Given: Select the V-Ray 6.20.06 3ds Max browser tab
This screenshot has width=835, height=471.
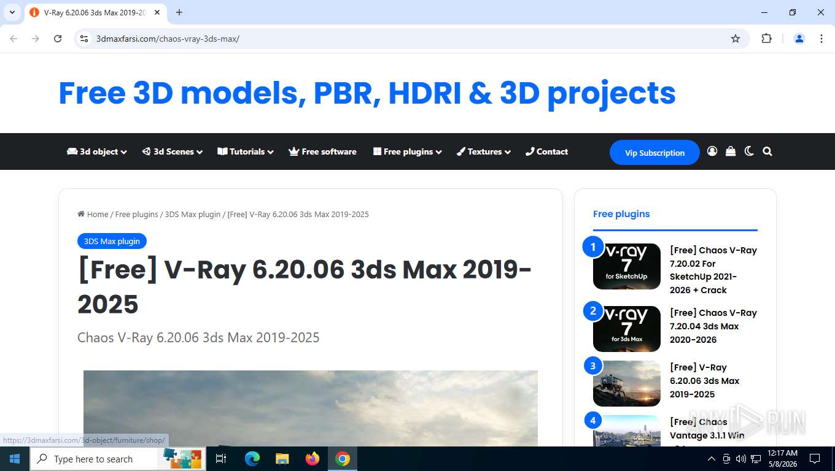Looking at the screenshot, I should [95, 13].
